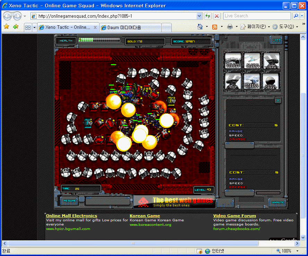Click the teal turret with stars
308x256 pixels.
88,123
